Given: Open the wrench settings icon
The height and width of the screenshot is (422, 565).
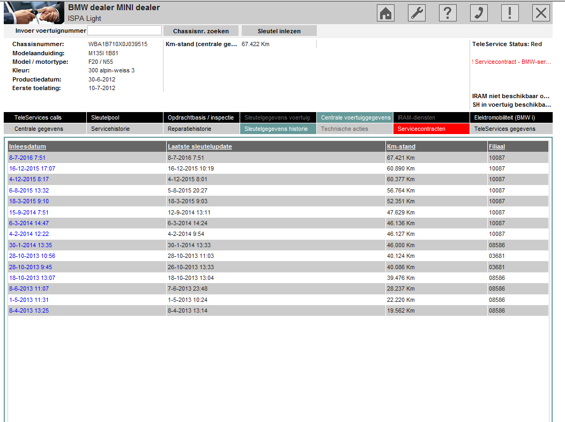Looking at the screenshot, I should pyautogui.click(x=417, y=13).
